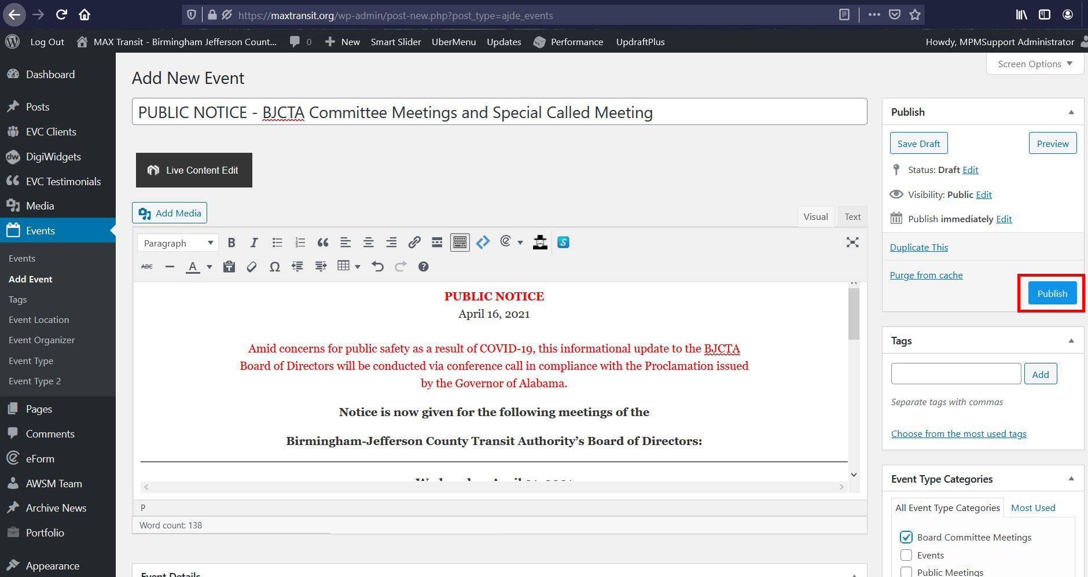Click Choose from the most used tags
Image resolution: width=1088 pixels, height=577 pixels.
958,433
